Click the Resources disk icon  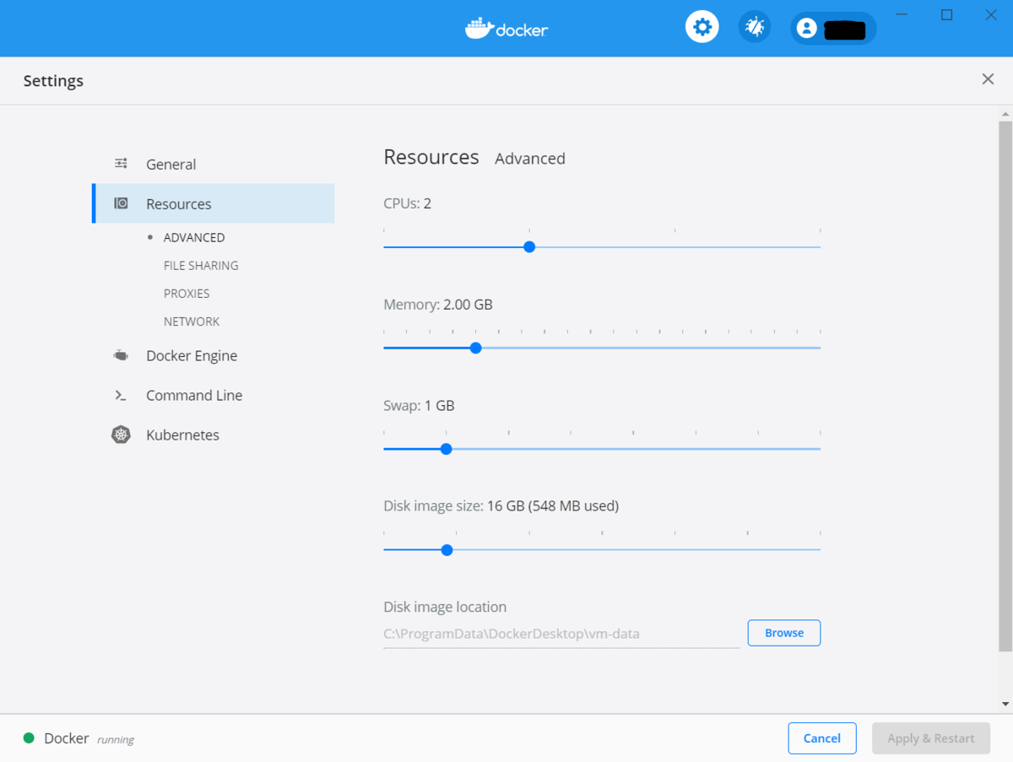122,203
